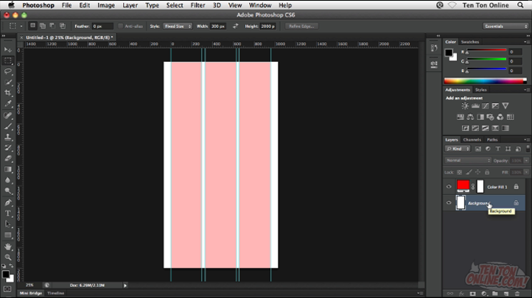The height and width of the screenshot is (298, 532).
Task: Toggle Lock transparent pixels
Action: coord(459,172)
